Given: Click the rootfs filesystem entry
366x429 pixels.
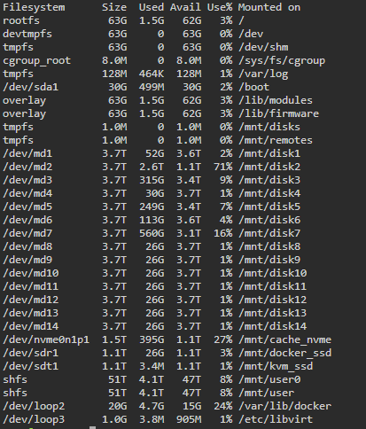Looking at the screenshot, I should pyautogui.click(x=21, y=20).
